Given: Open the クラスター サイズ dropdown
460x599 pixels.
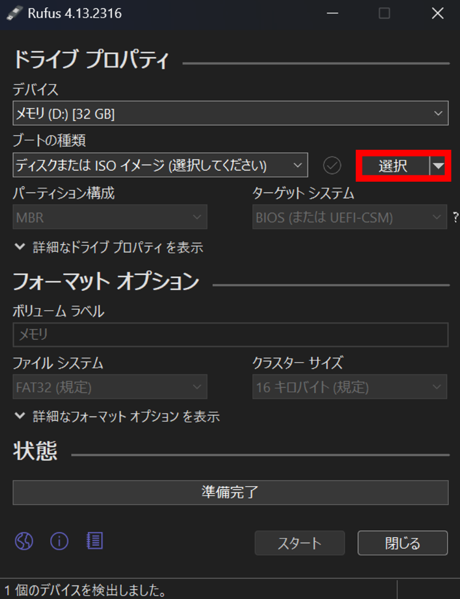Looking at the screenshot, I should pos(350,387).
